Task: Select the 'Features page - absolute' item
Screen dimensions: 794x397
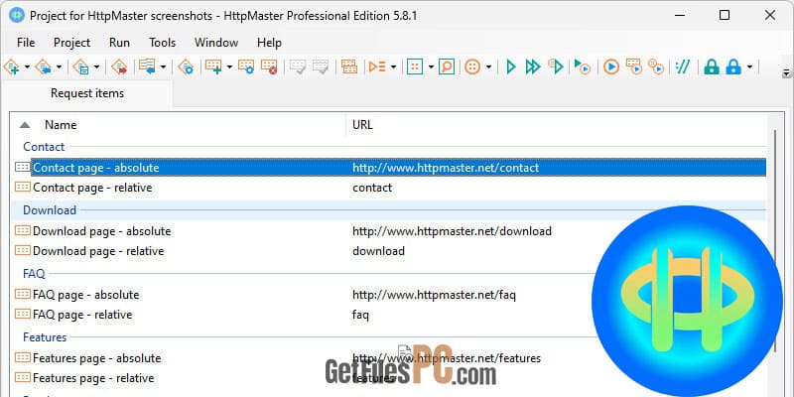Action: (x=97, y=358)
